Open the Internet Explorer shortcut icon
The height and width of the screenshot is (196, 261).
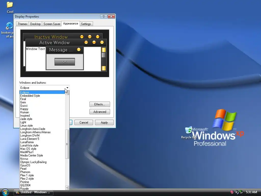click(9, 26)
